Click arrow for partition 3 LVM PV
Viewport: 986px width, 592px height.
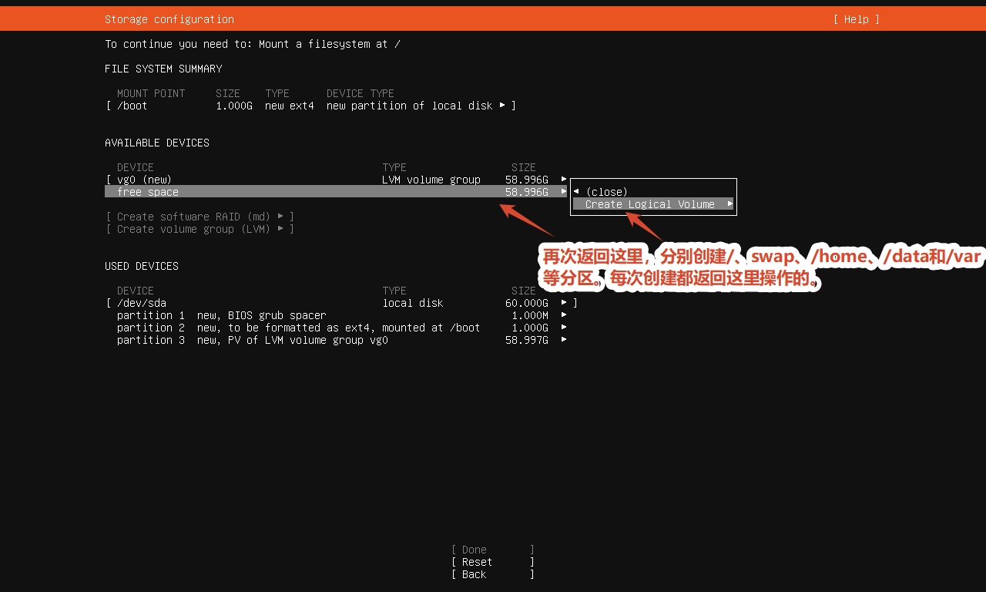point(564,340)
